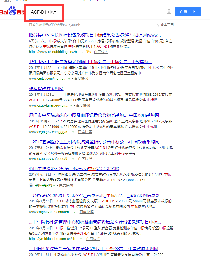
Task: Open the 中医四诊仪等治未病诊疗设备 result
Action: tap(94, 249)
